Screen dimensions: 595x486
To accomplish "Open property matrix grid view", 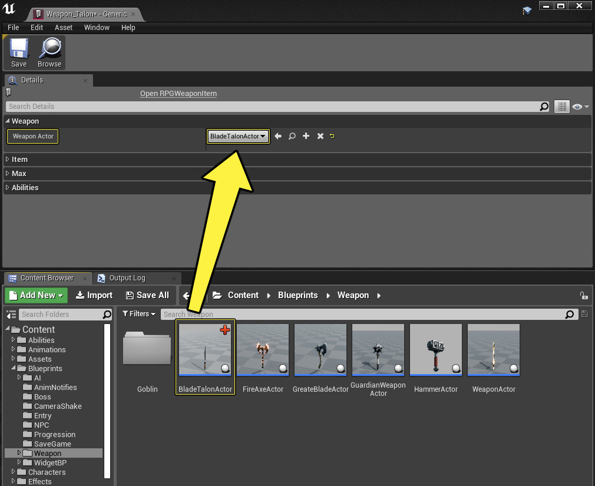I will tap(561, 107).
